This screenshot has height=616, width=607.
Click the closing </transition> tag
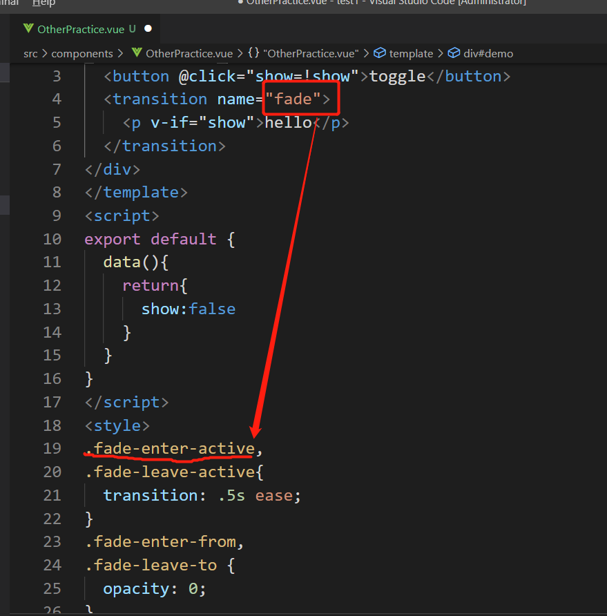point(164,146)
